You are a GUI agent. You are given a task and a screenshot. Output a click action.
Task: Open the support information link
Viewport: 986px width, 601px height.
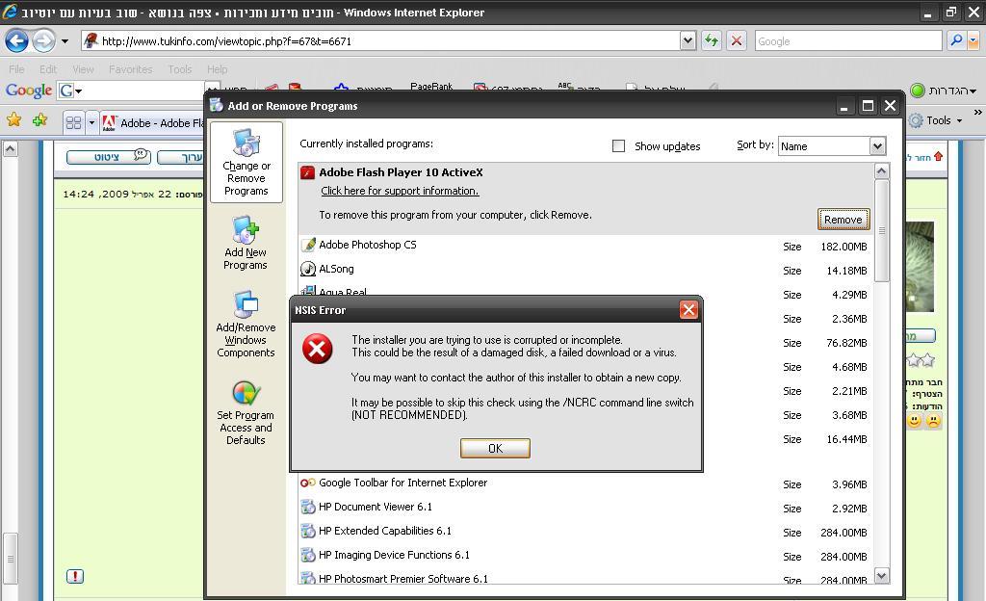coord(400,191)
